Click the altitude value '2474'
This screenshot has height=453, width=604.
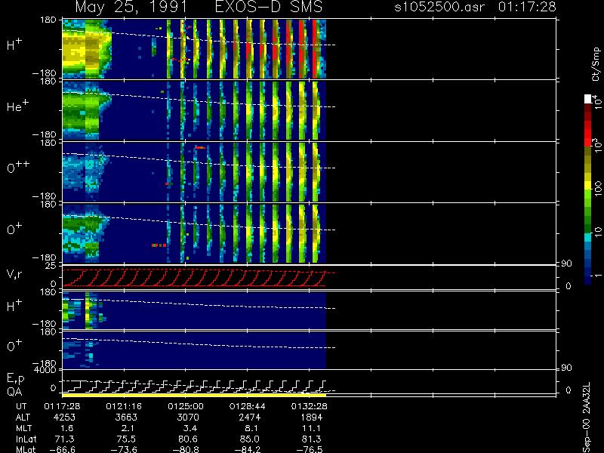[x=250, y=418]
